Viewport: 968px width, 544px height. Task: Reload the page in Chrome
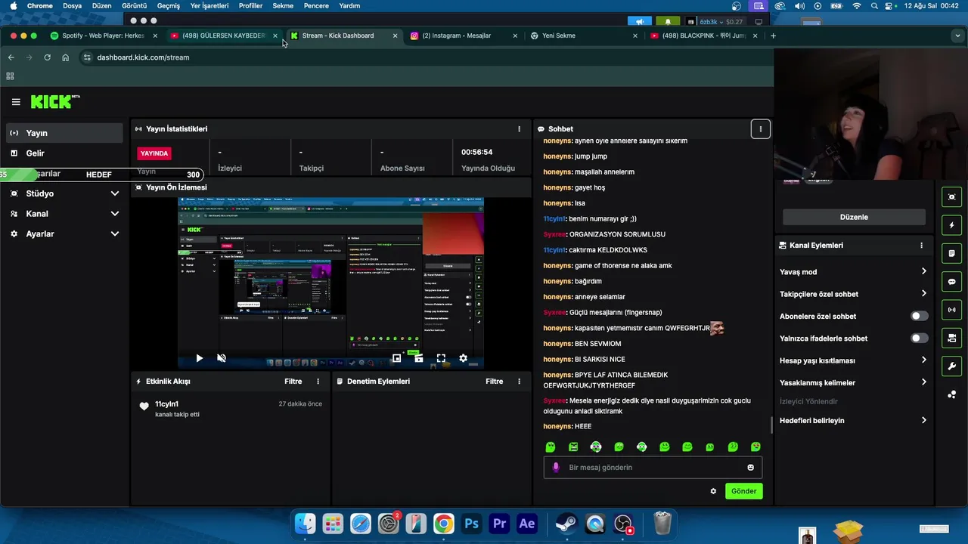[x=47, y=57]
